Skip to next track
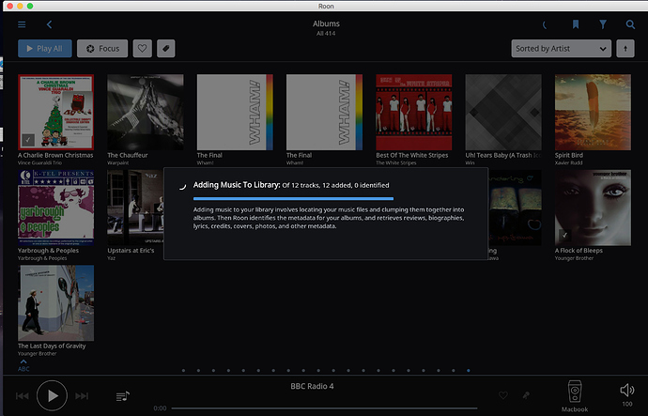The height and width of the screenshot is (416, 648). point(82,396)
